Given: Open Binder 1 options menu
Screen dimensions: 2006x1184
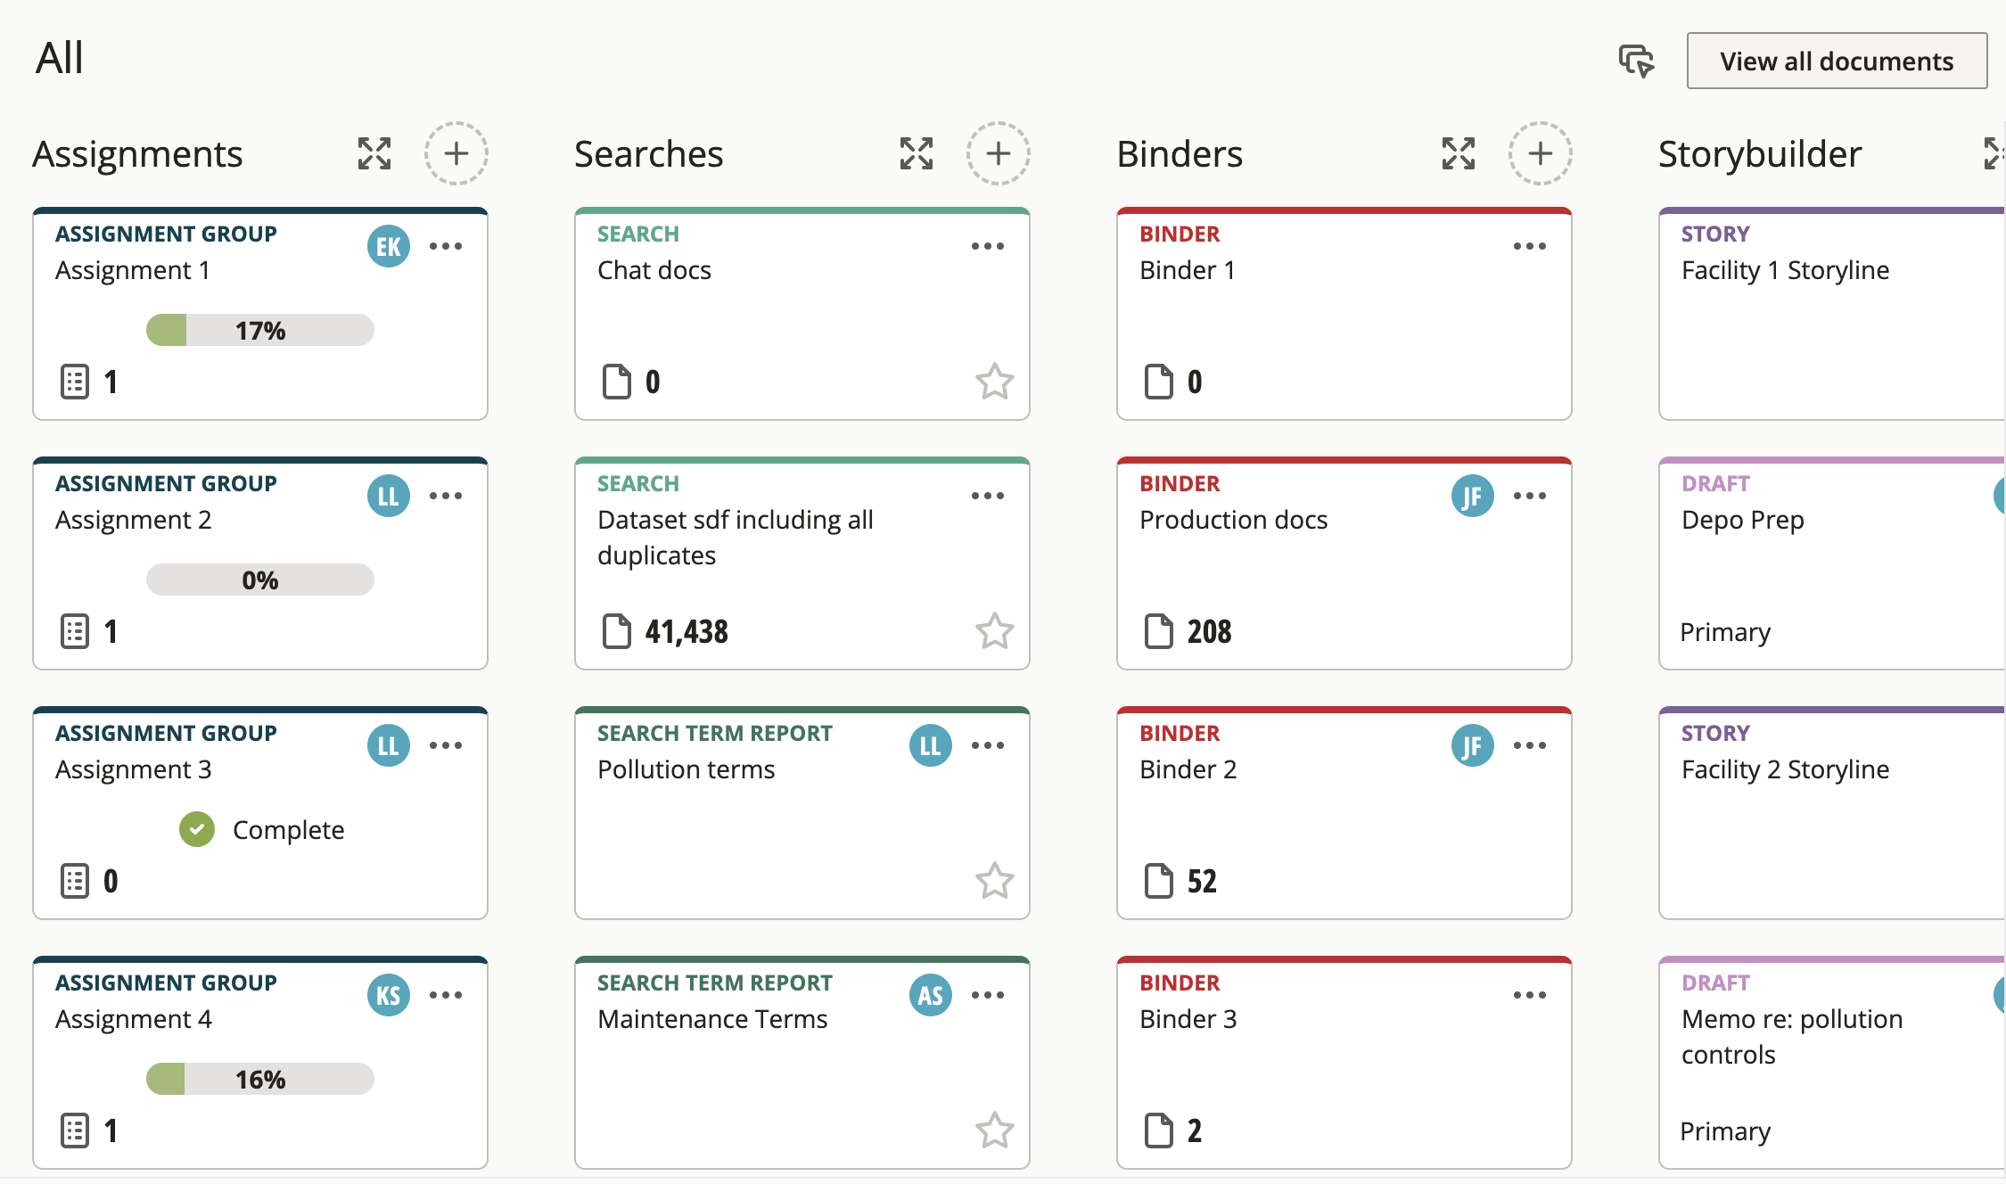Looking at the screenshot, I should point(1530,246).
